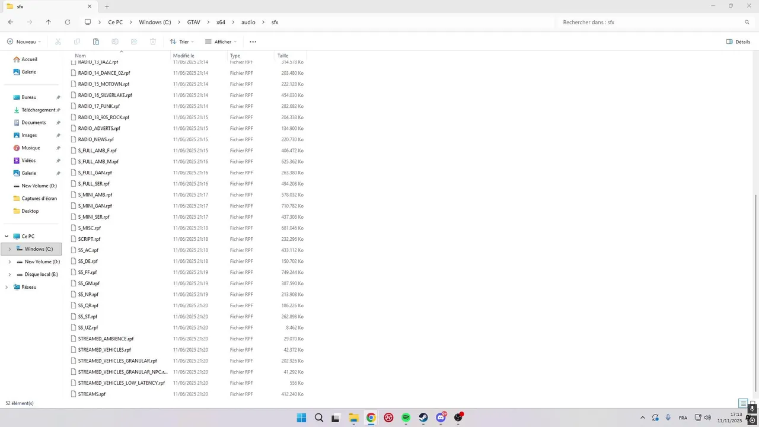The image size is (759, 427).
Task: Open Spotify from taskbar
Action: pos(406,418)
